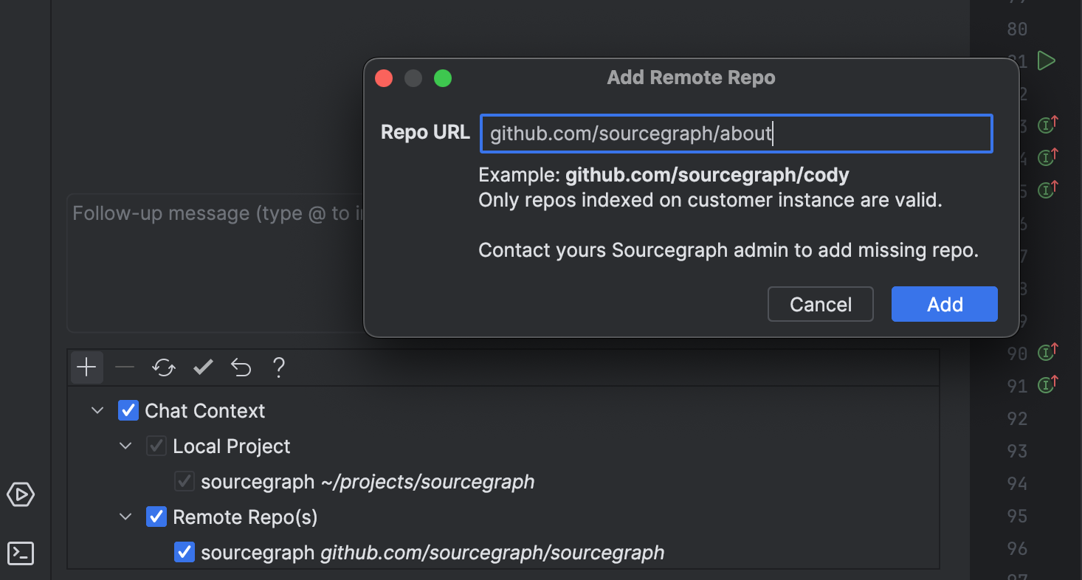Click the Add Remote Repo title bar
1082x580 pixels.
[691, 77]
